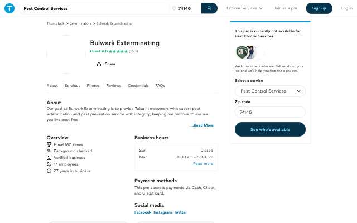
Task: Click the 'Background checked' text
Action: [73, 151]
